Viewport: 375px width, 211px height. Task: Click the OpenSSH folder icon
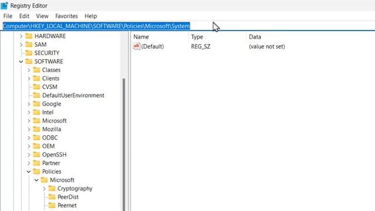click(x=36, y=154)
